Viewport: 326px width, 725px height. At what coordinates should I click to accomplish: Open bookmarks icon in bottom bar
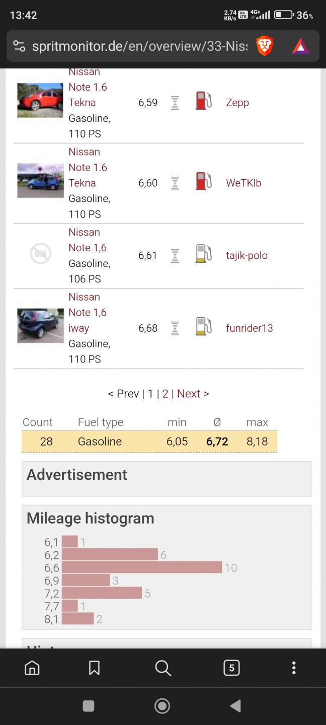pos(94,668)
